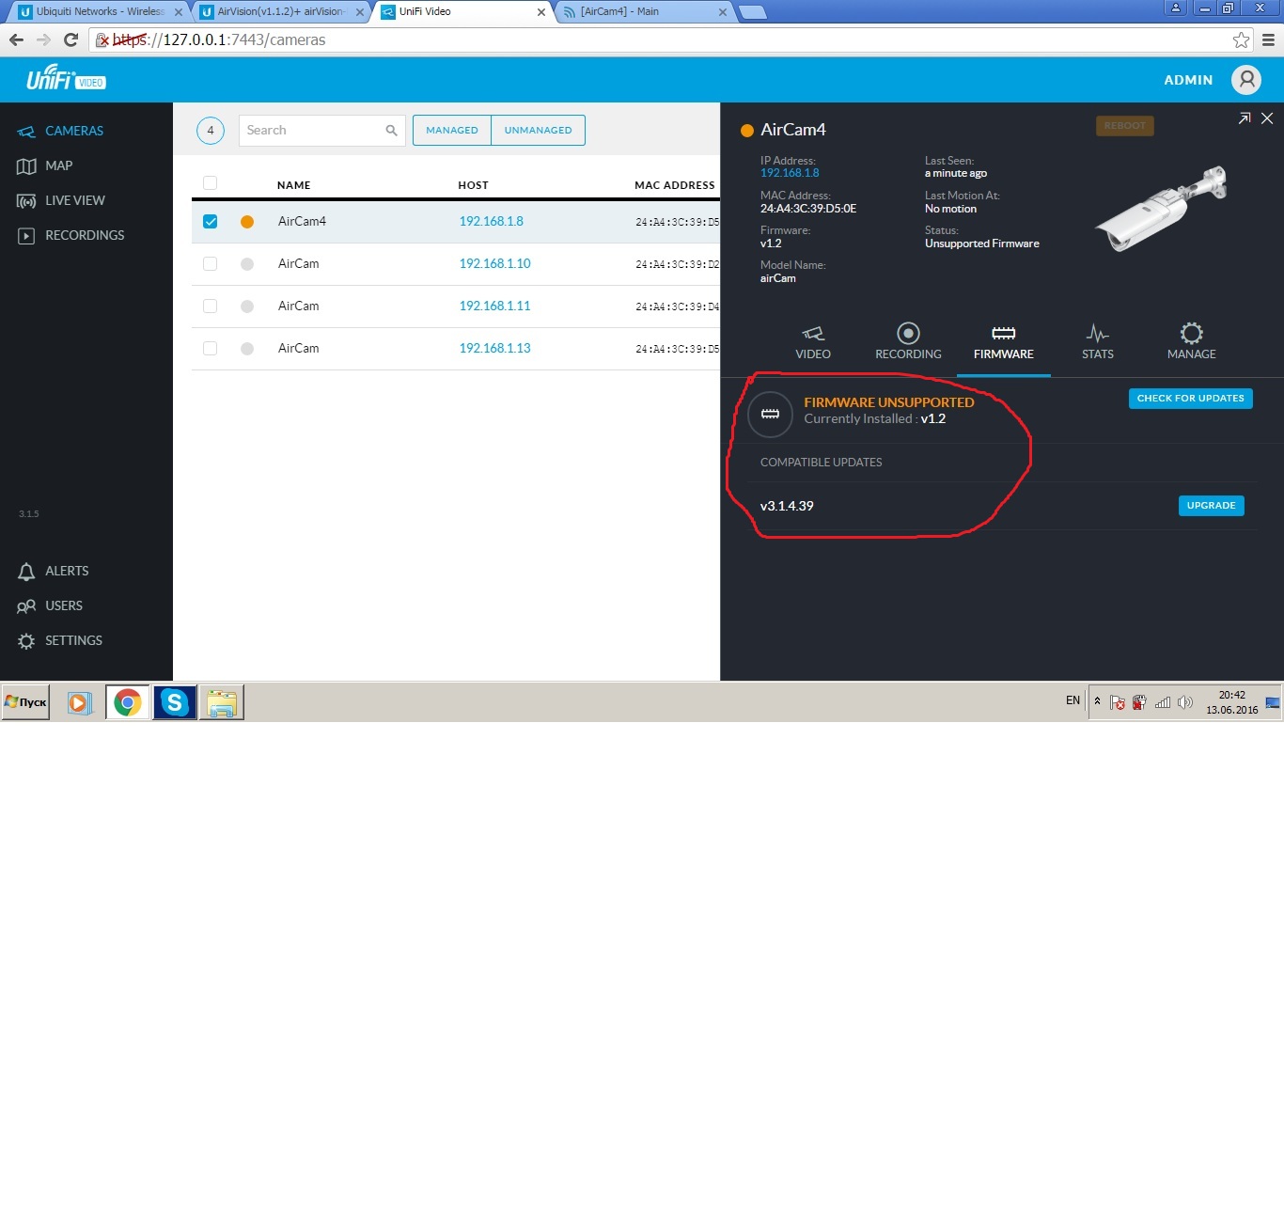Open the file explorer taskbar icon
Screen dimensions: 1284x1226
click(x=222, y=702)
